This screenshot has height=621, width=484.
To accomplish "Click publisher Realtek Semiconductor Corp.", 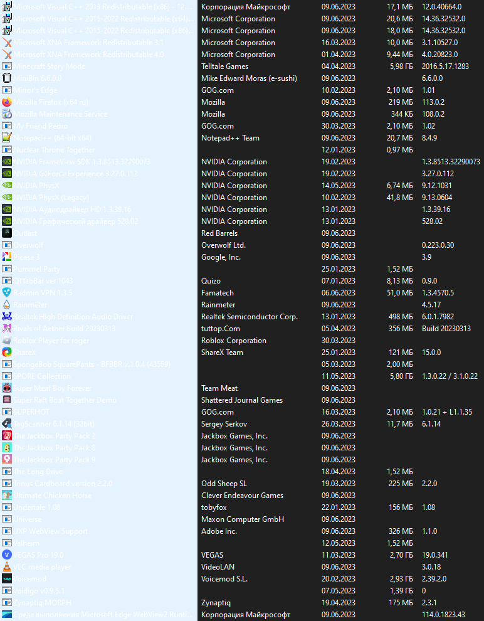I will click(250, 316).
